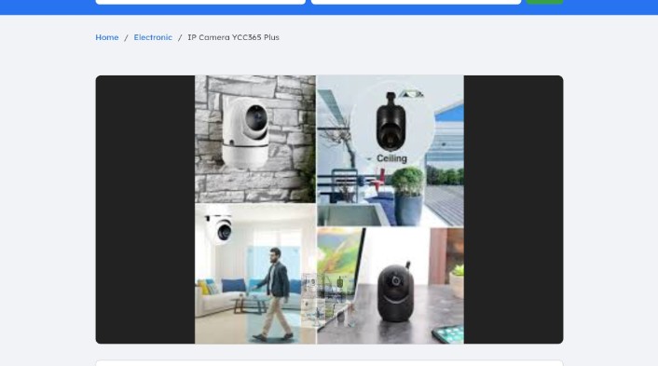Click the white card below the product image
Screen dimensions: 658x366
point(329,362)
